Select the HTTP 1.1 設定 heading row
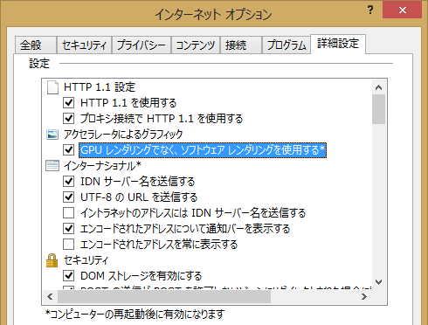This screenshot has height=325, width=428. coord(100,87)
